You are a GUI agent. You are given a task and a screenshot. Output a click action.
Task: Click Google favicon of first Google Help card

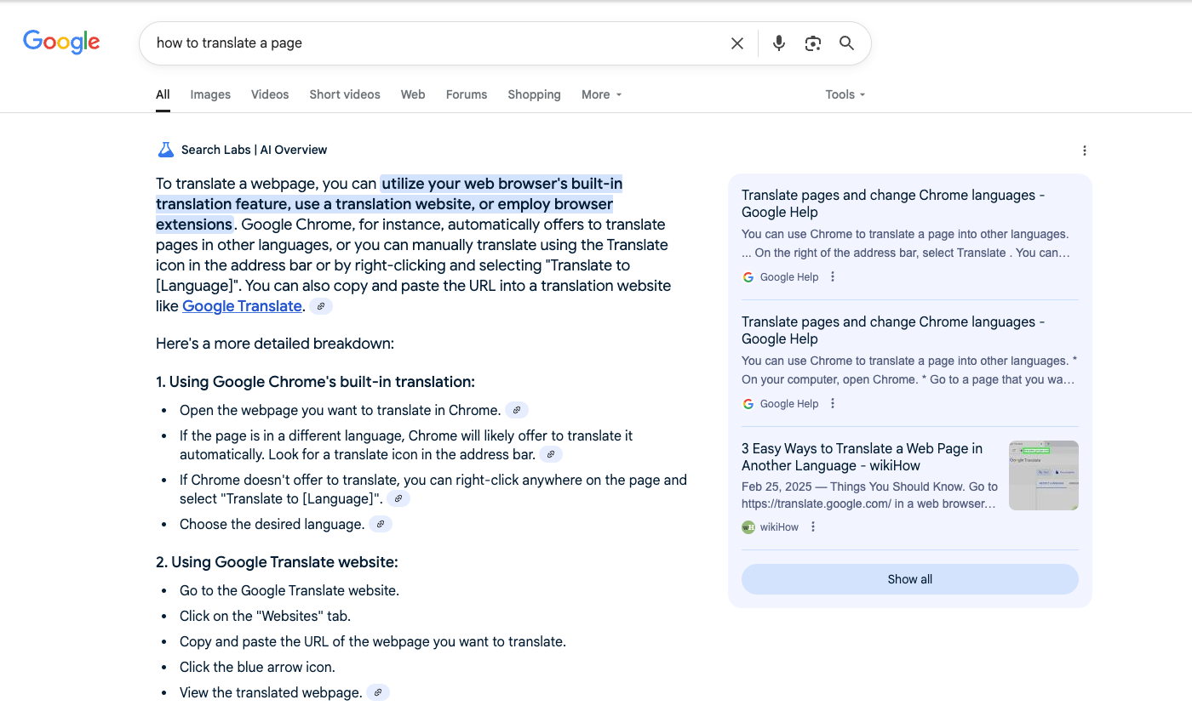(x=748, y=277)
